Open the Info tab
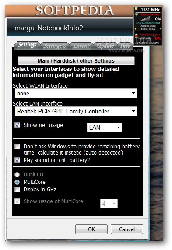The width and height of the screenshot is (172, 250). [125, 46]
